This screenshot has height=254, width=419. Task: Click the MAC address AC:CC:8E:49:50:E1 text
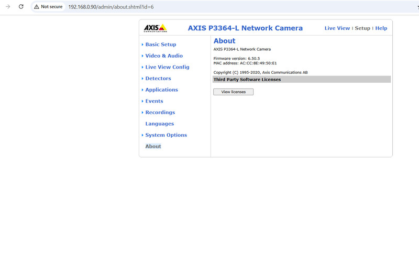click(x=245, y=63)
